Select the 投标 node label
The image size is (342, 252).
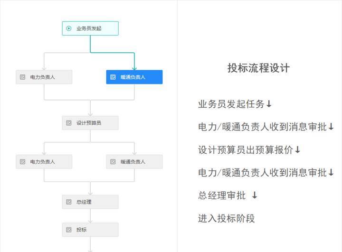coord(82,230)
